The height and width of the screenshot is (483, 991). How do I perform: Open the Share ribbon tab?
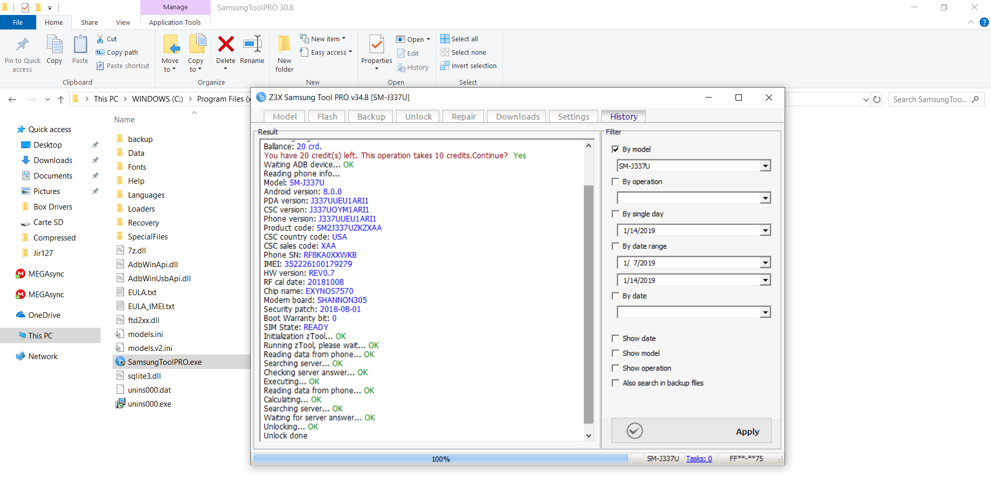point(89,22)
